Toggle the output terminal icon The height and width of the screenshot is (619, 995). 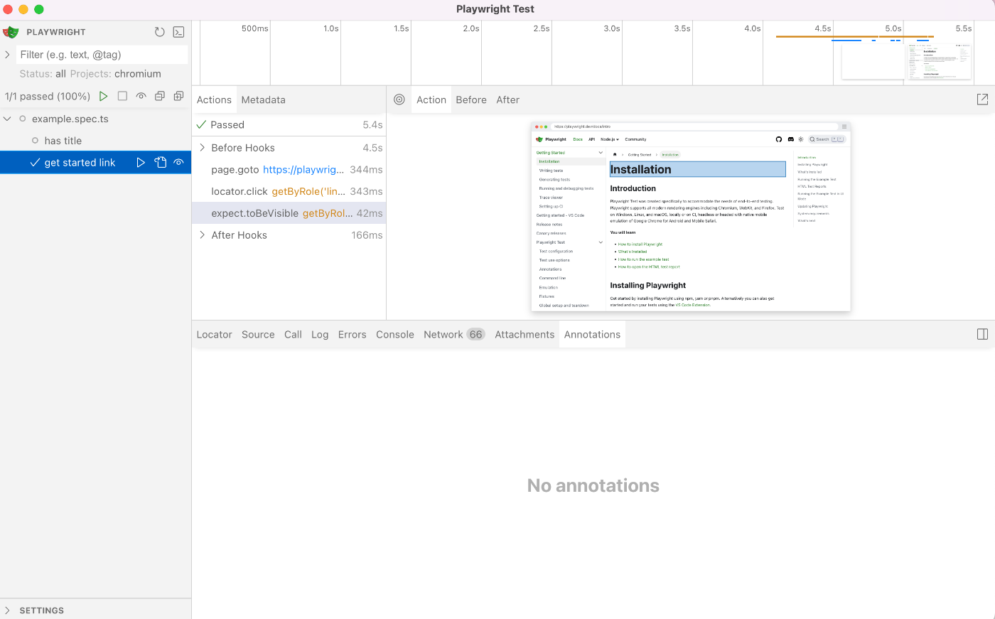pos(179,32)
